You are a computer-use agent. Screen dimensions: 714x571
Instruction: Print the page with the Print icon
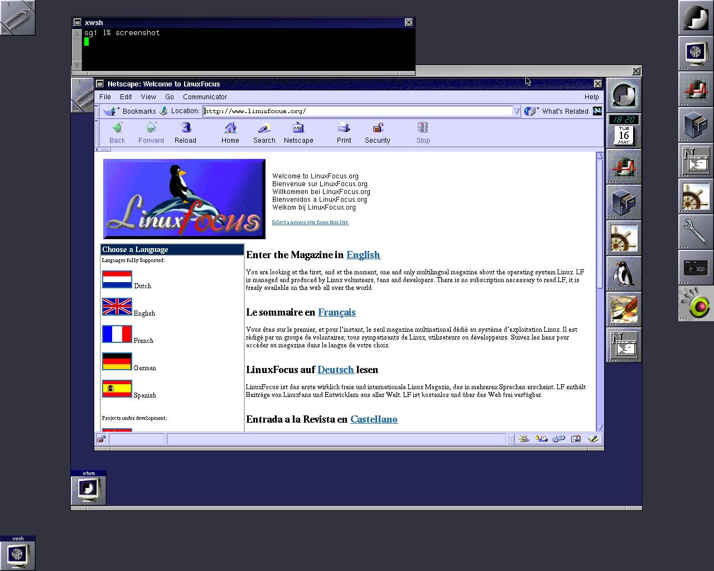pyautogui.click(x=344, y=129)
